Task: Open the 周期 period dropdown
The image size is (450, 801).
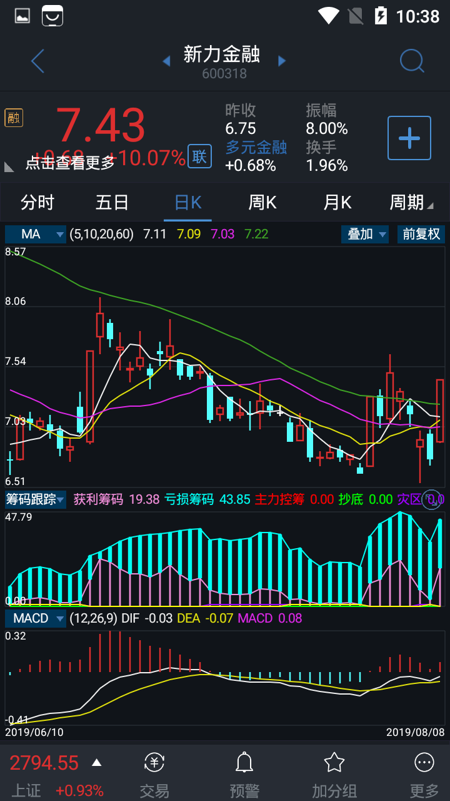Action: pyautogui.click(x=411, y=202)
